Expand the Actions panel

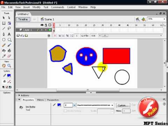point(19,95)
